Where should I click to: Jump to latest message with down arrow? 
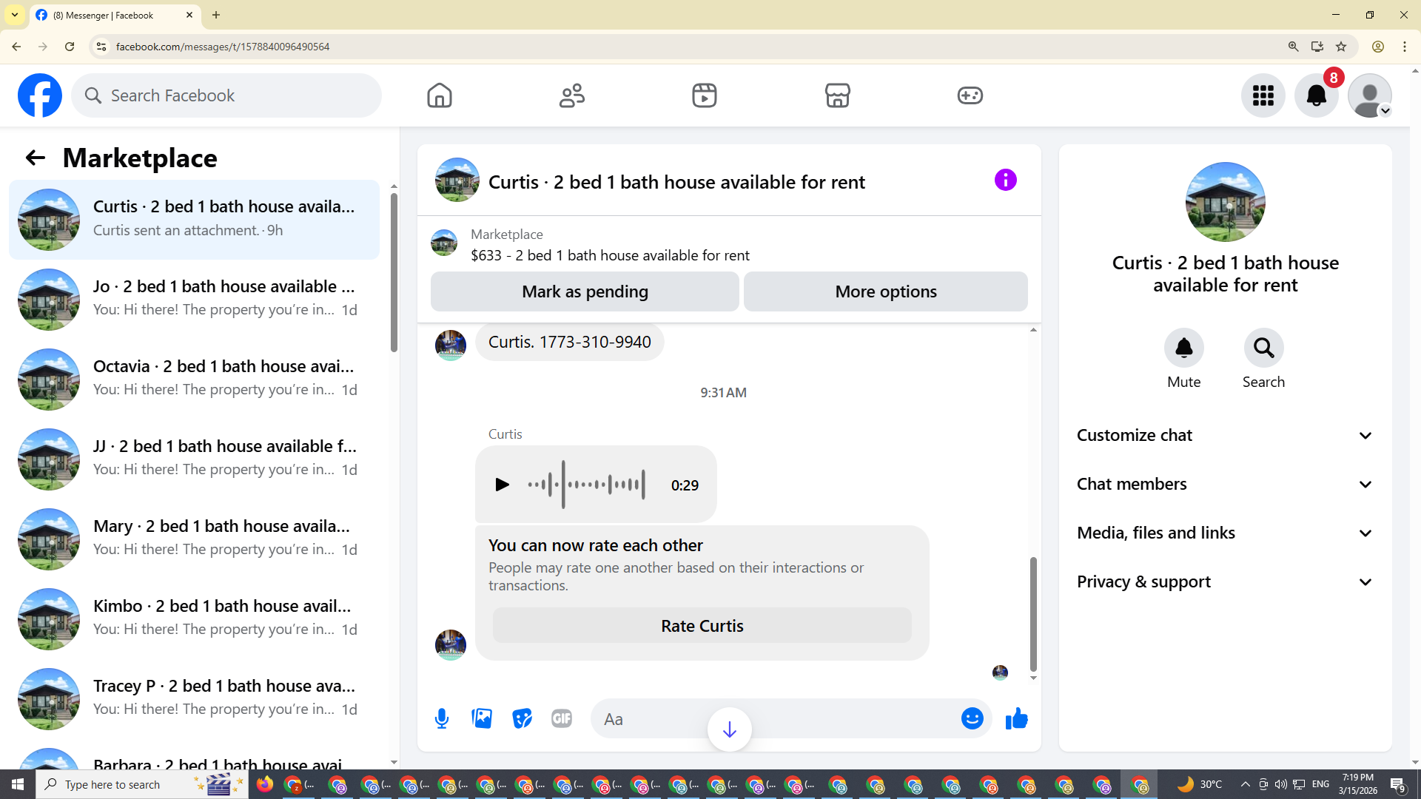coord(730,729)
